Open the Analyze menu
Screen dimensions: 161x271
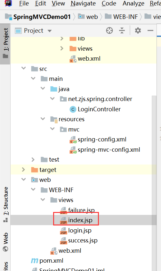point(133,4)
